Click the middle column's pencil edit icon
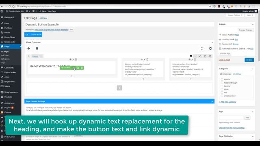Screen dimensions: 260x146 (x=145, y=60)
